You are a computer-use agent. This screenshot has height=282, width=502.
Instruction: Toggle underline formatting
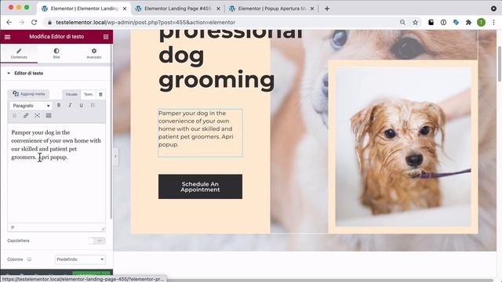tap(82, 105)
